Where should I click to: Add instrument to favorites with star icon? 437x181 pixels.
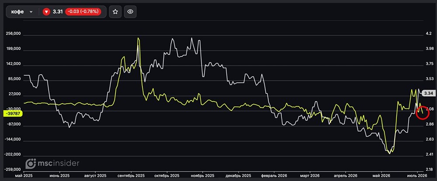click(x=115, y=12)
